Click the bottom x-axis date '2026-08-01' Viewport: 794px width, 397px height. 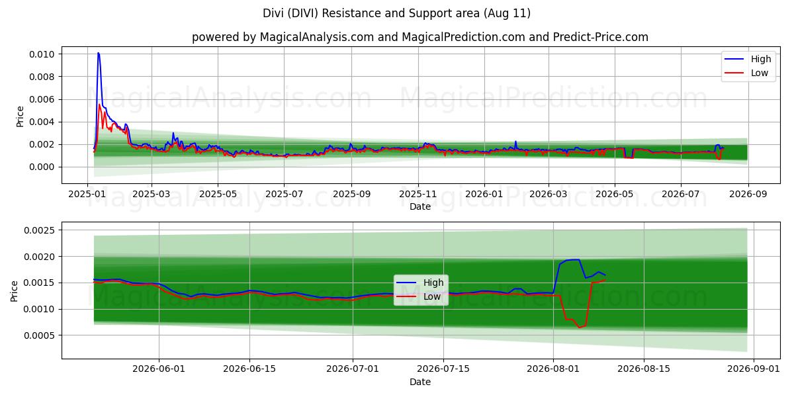(553, 370)
